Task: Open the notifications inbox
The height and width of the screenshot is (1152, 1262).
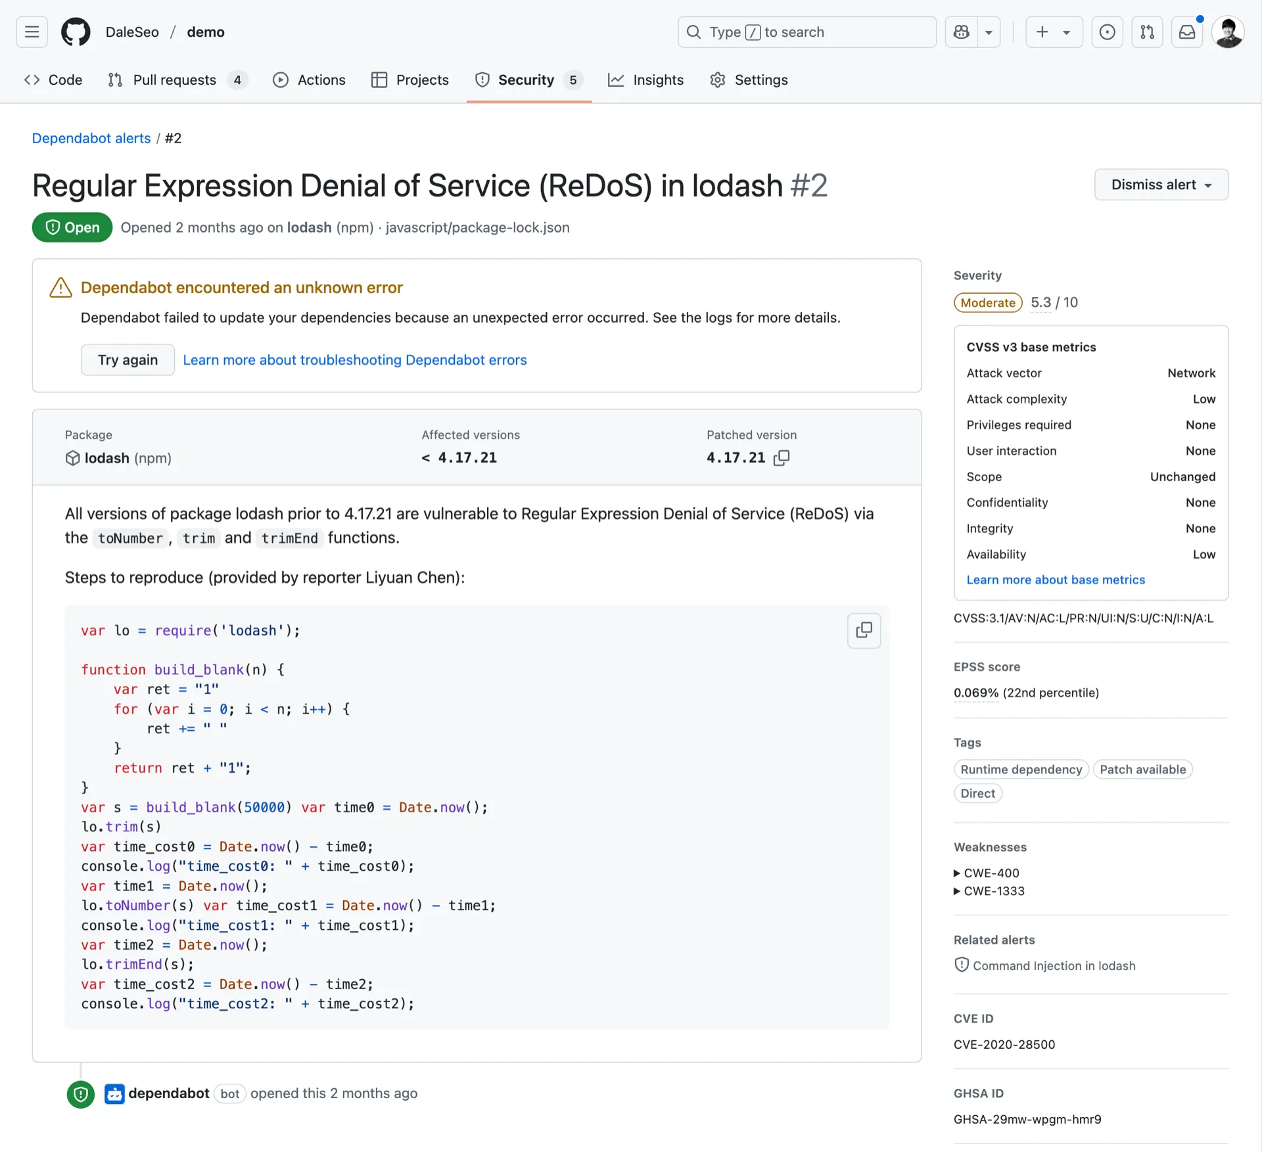Action: [x=1187, y=32]
